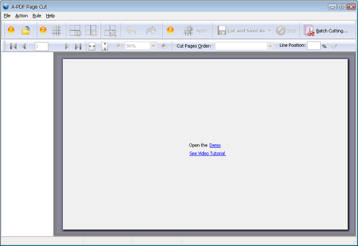Open a PDF with the folder icon
Screen dimensions: 358x246
click(26, 30)
